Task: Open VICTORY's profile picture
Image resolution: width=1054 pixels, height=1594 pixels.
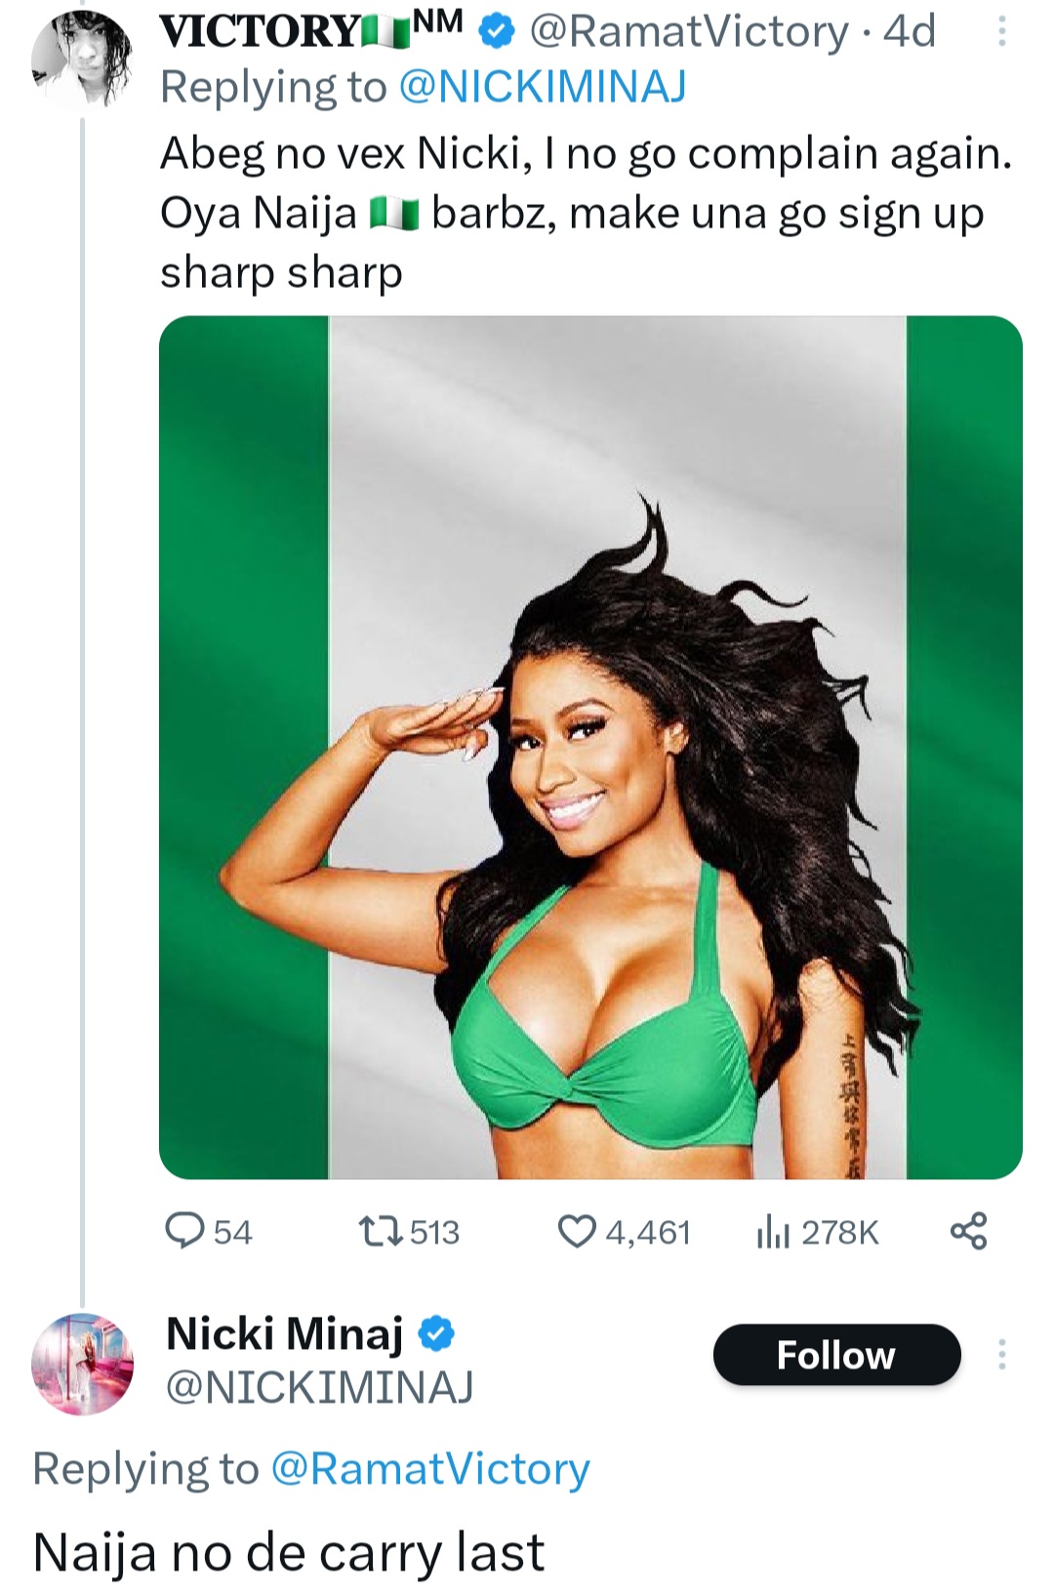Action: point(82,61)
